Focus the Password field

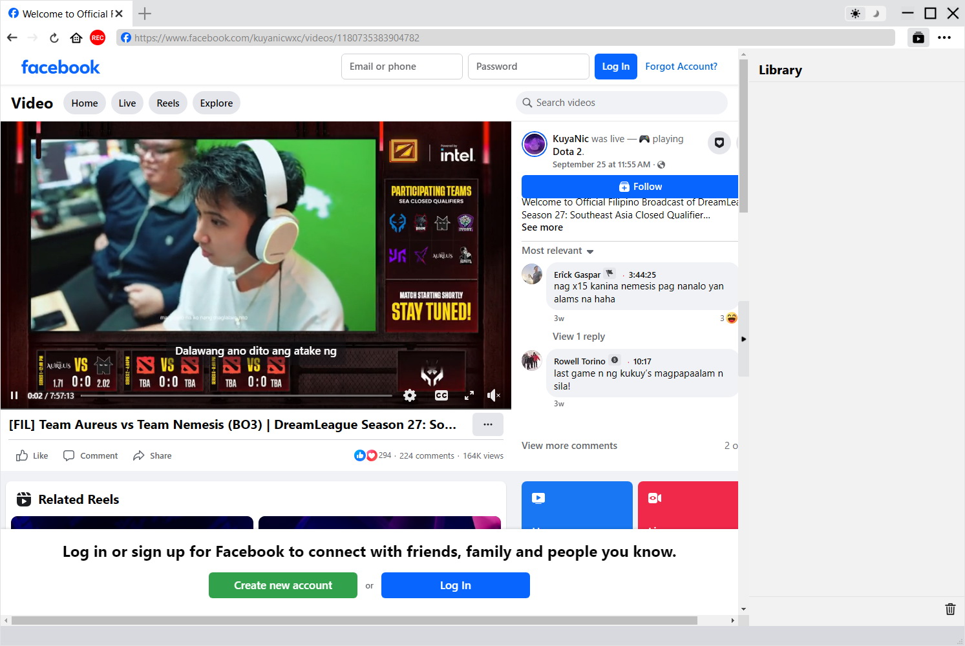(x=529, y=67)
